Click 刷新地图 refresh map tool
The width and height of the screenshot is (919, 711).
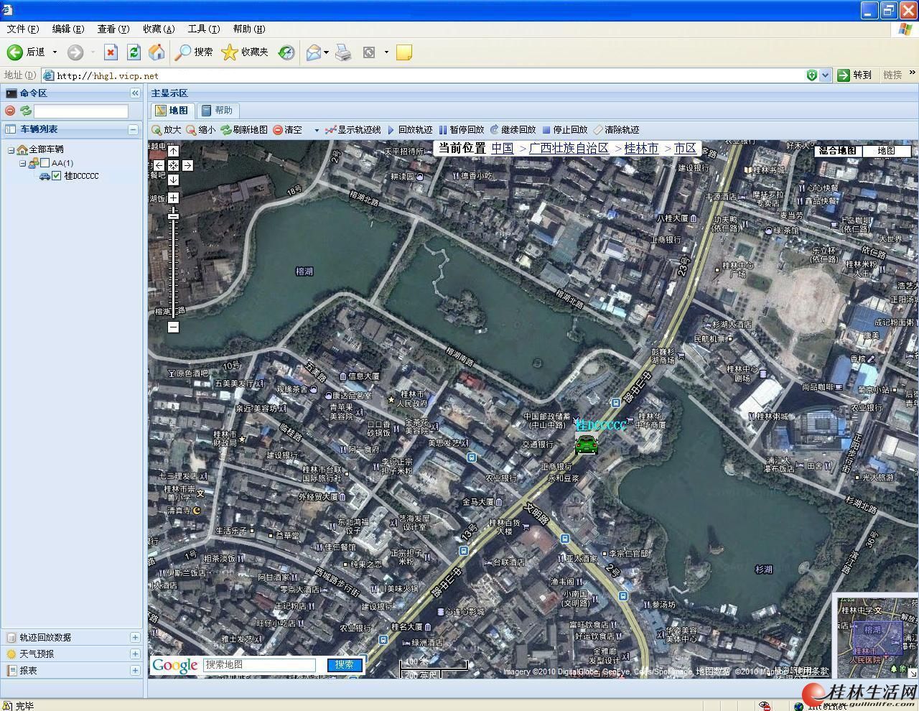(244, 130)
